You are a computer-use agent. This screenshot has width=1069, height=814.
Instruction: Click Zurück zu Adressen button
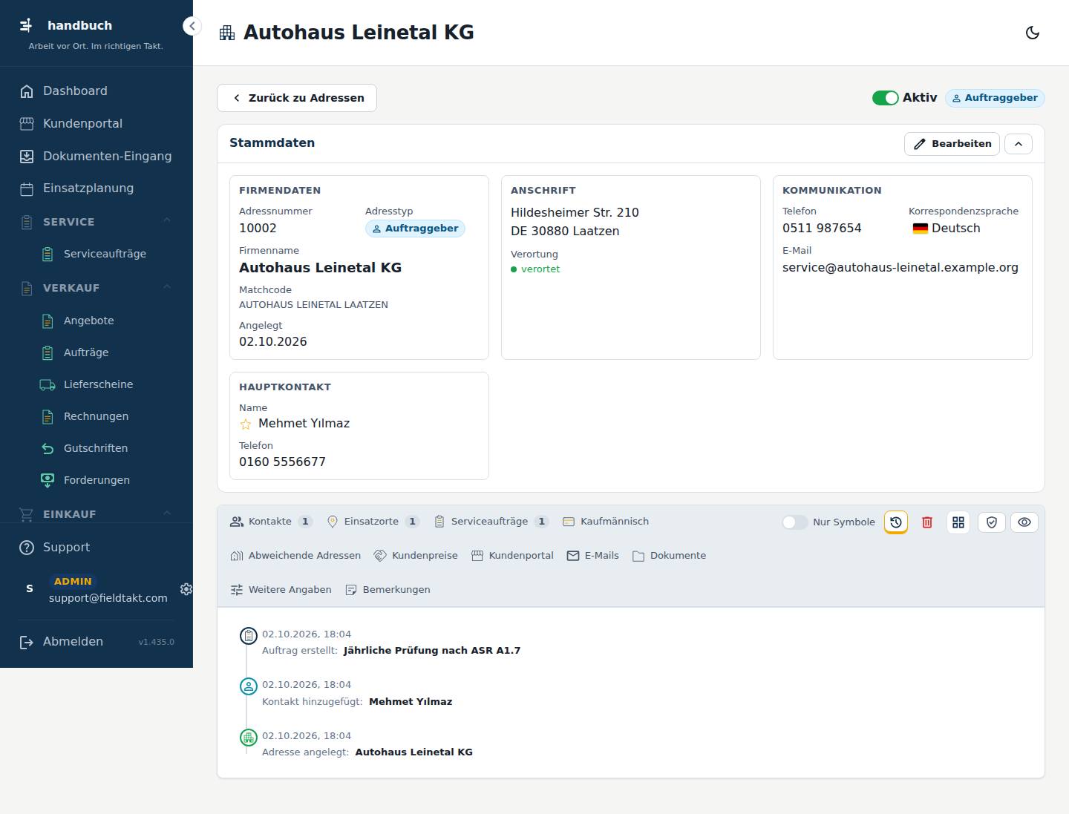297,98
